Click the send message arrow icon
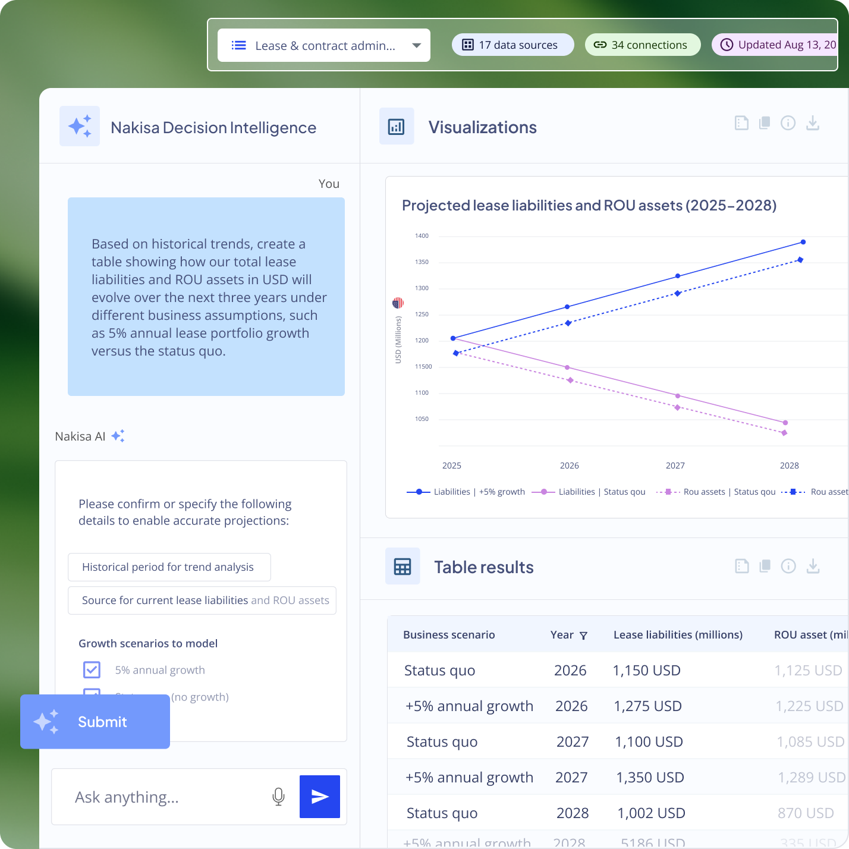849x849 pixels. (x=319, y=797)
